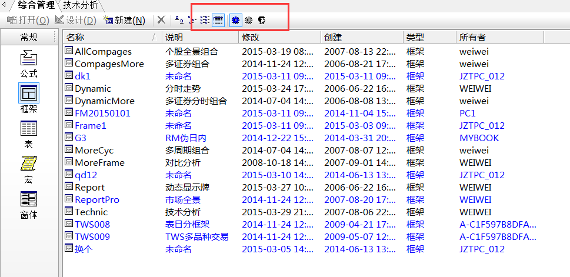Viewport: 570px width, 277px height.
Task: Sort by the 所有者 column header
Action: [x=499, y=37]
